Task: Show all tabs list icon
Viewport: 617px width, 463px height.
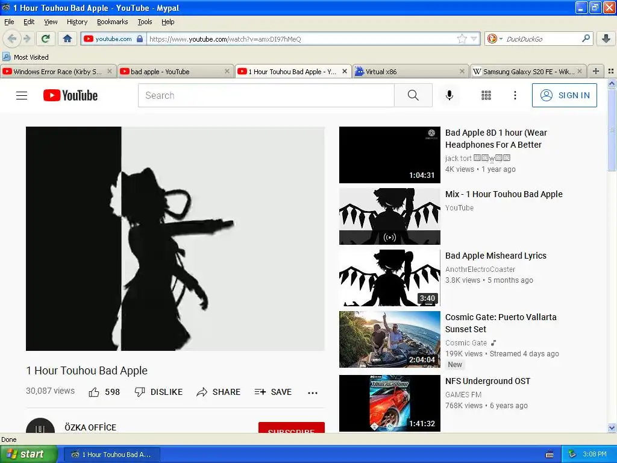Action: click(611, 71)
